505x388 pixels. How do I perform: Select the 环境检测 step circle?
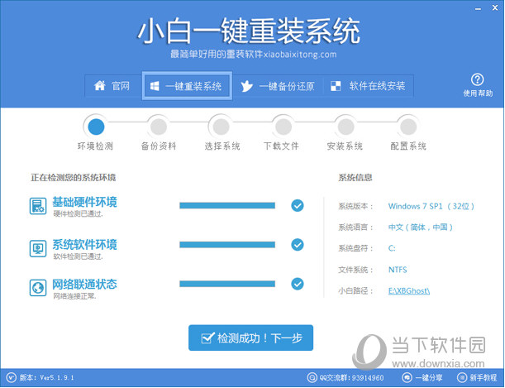click(x=96, y=127)
